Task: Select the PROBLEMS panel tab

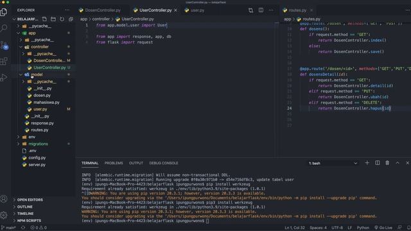Action: tap(114, 163)
